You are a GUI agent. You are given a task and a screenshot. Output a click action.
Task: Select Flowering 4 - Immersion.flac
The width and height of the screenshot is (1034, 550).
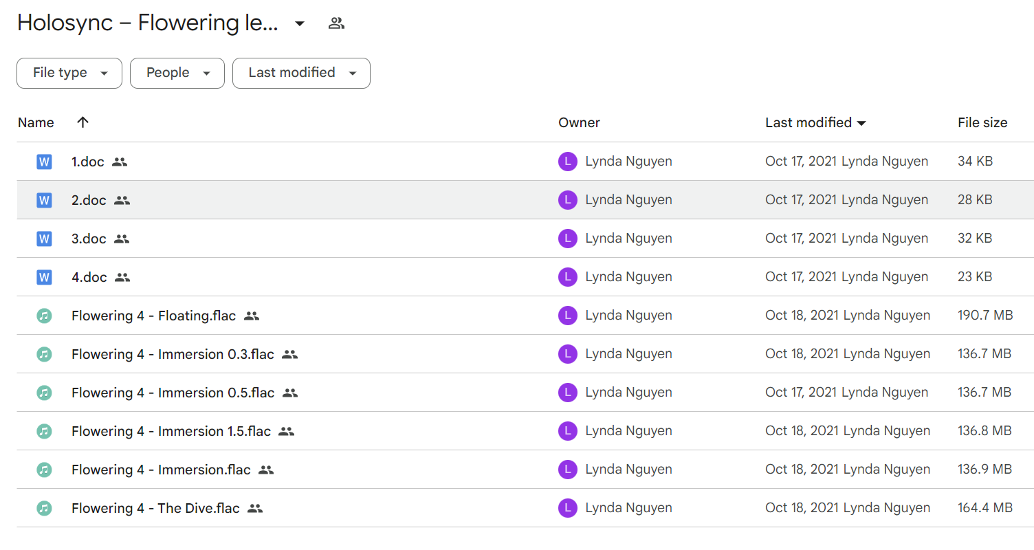coord(161,470)
